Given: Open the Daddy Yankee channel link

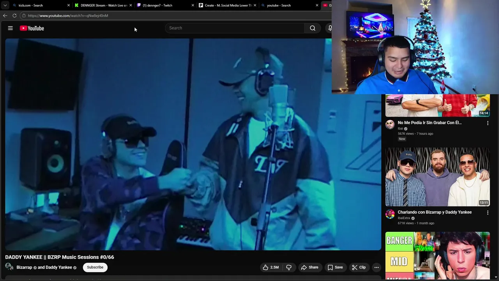Looking at the screenshot, I should click(59, 267).
